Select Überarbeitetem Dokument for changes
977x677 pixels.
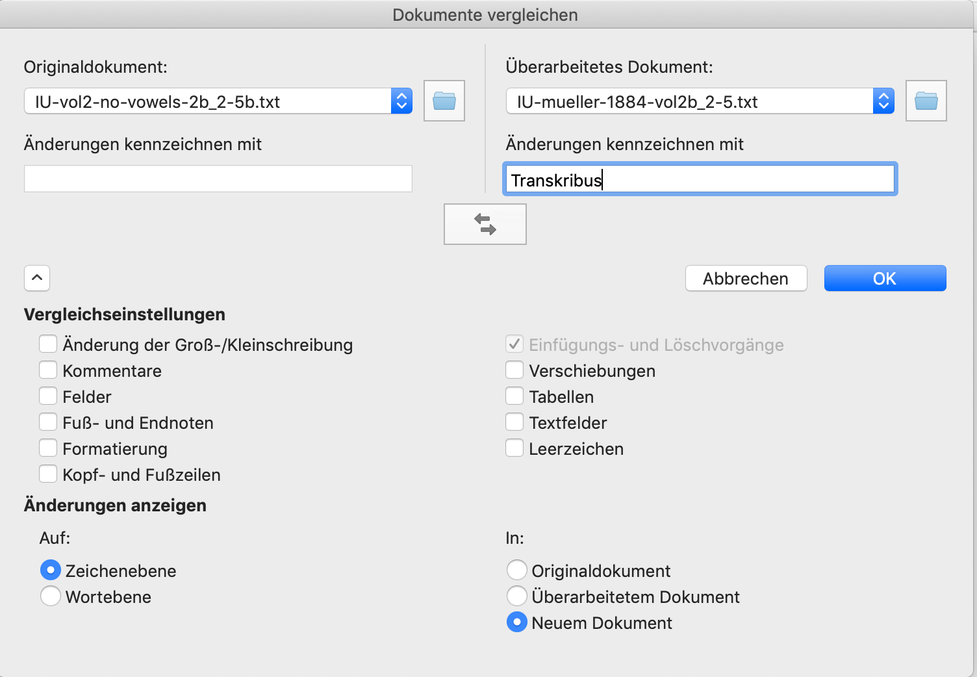(516, 596)
